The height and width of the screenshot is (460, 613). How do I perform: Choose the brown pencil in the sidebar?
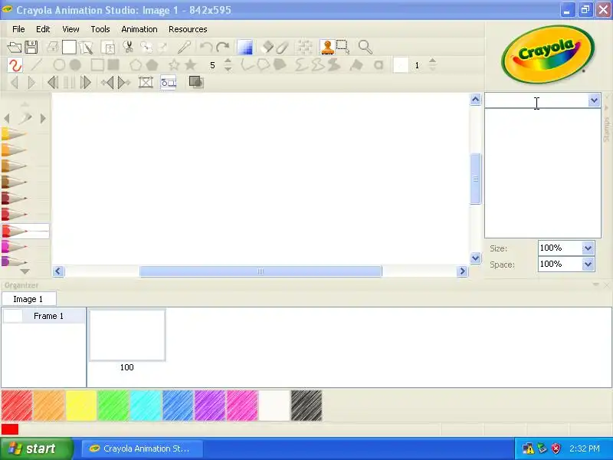pos(14,182)
